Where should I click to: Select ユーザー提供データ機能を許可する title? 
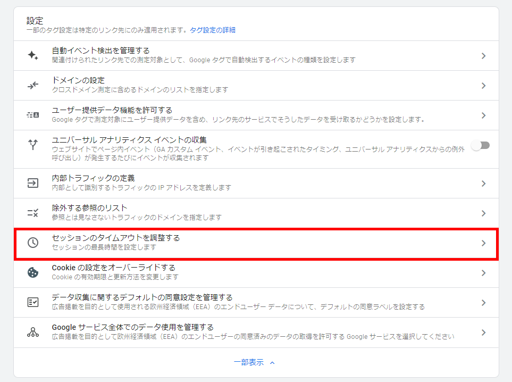click(112, 110)
